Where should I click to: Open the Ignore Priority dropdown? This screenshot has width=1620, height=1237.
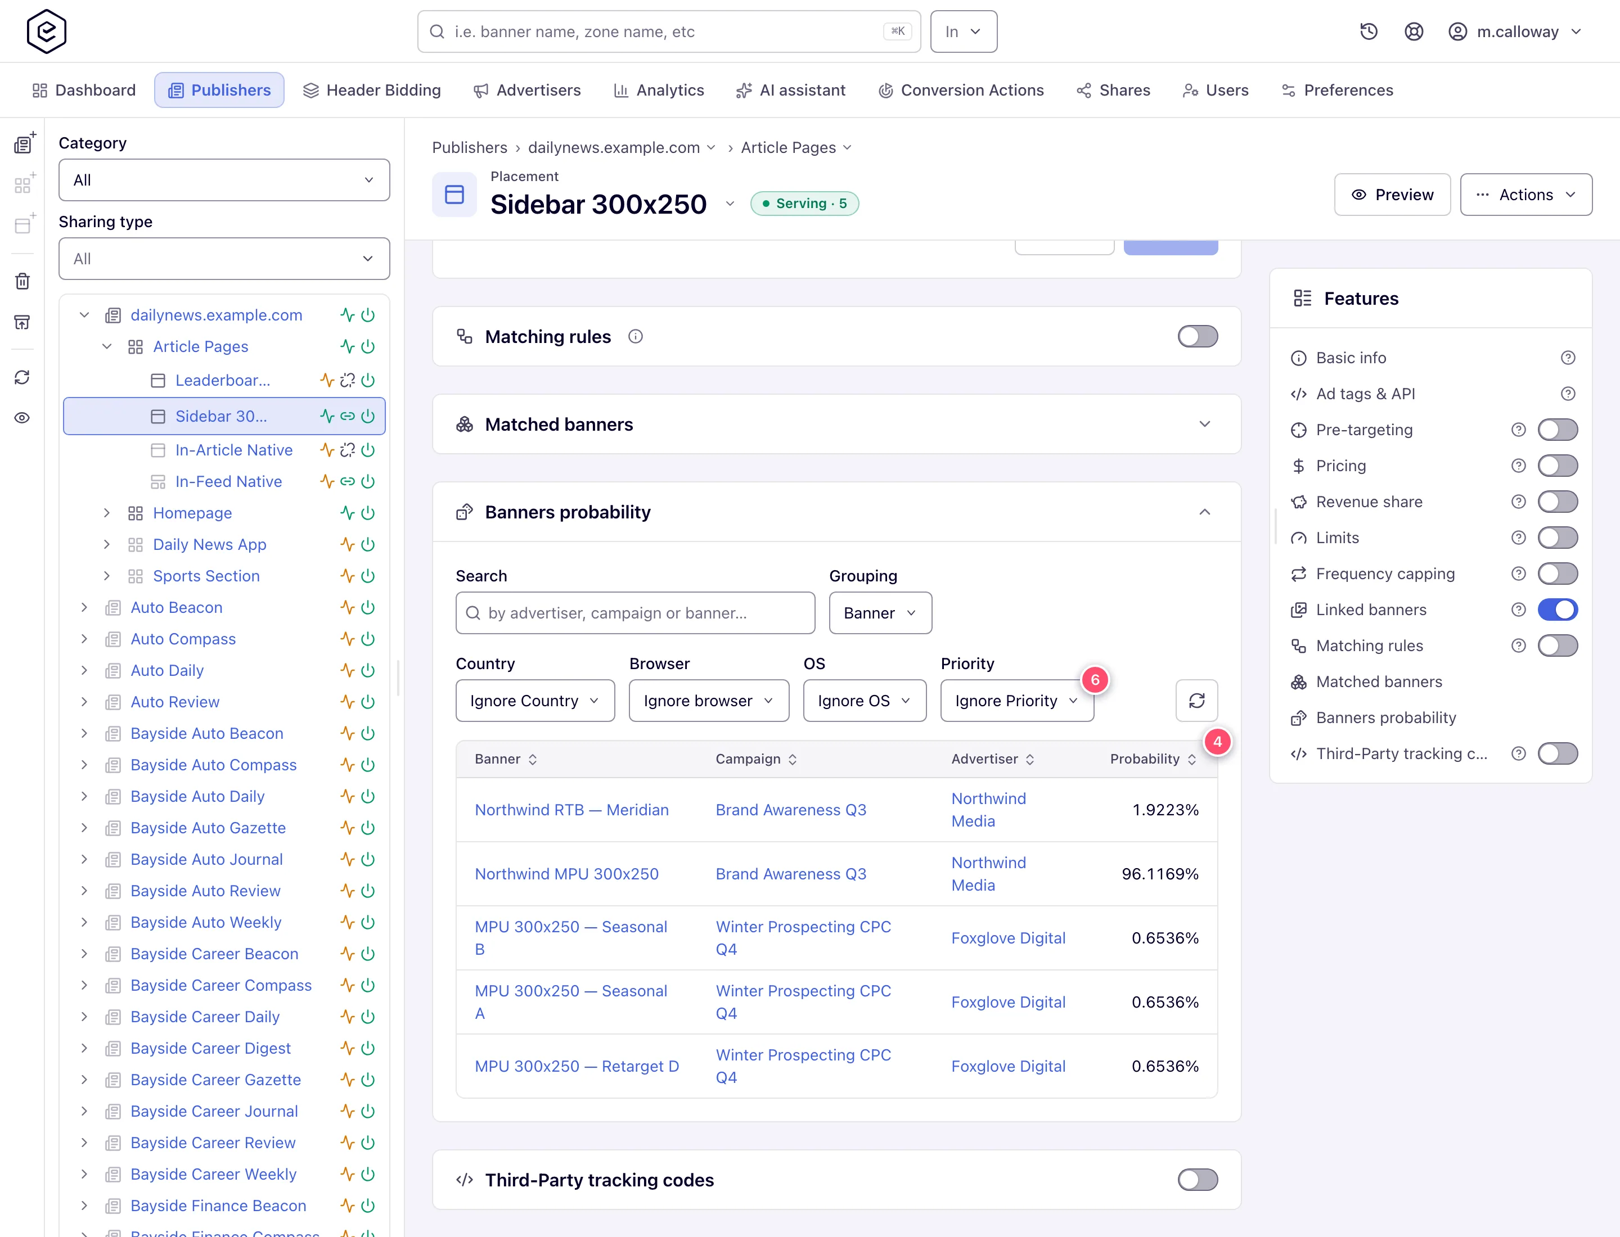1016,700
